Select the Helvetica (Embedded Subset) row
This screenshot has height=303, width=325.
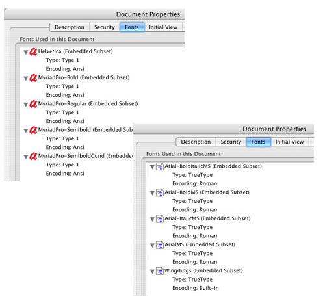tap(75, 51)
